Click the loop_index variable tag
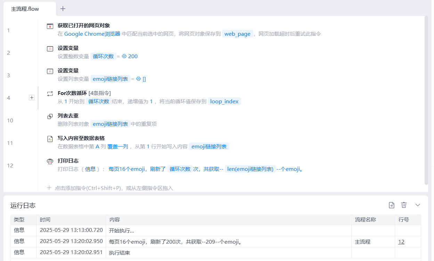The width and height of the screenshot is (434, 261). click(x=224, y=102)
